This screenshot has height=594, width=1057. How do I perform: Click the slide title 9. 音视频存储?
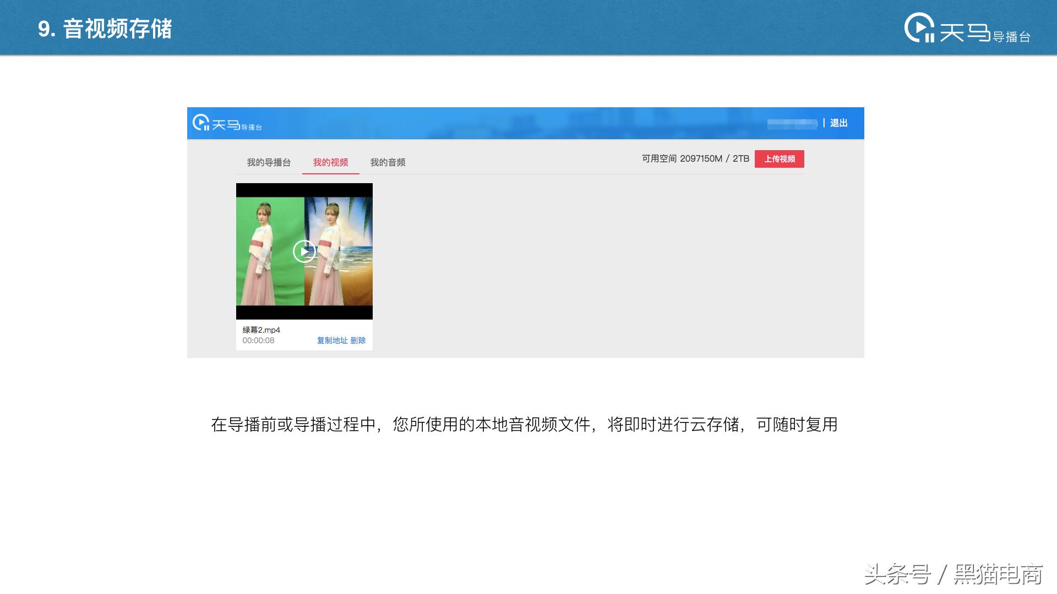tap(105, 30)
